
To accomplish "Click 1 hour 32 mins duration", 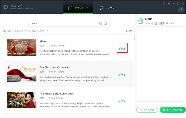I will [x=57, y=98].
